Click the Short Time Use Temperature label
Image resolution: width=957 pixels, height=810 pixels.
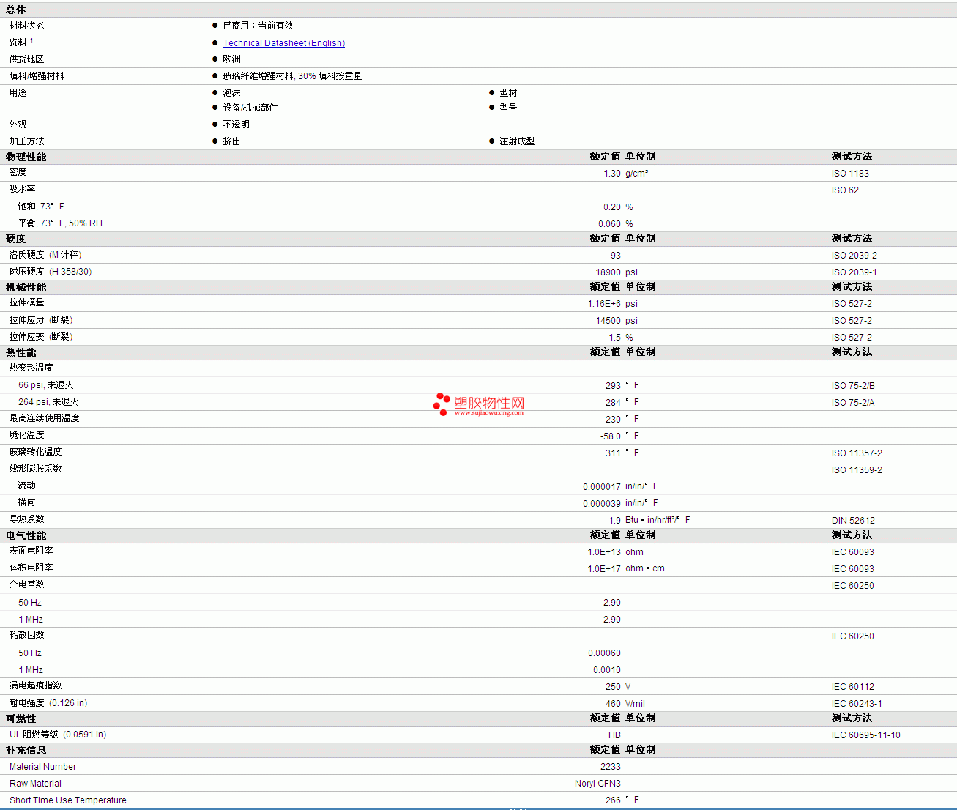pyautogui.click(x=67, y=800)
